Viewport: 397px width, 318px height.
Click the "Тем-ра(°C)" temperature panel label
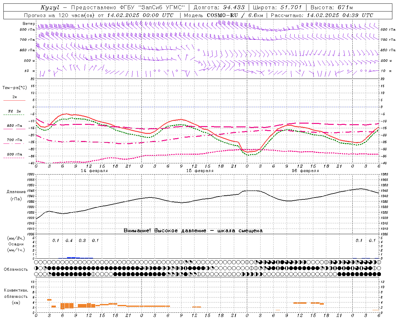[x=15, y=88]
